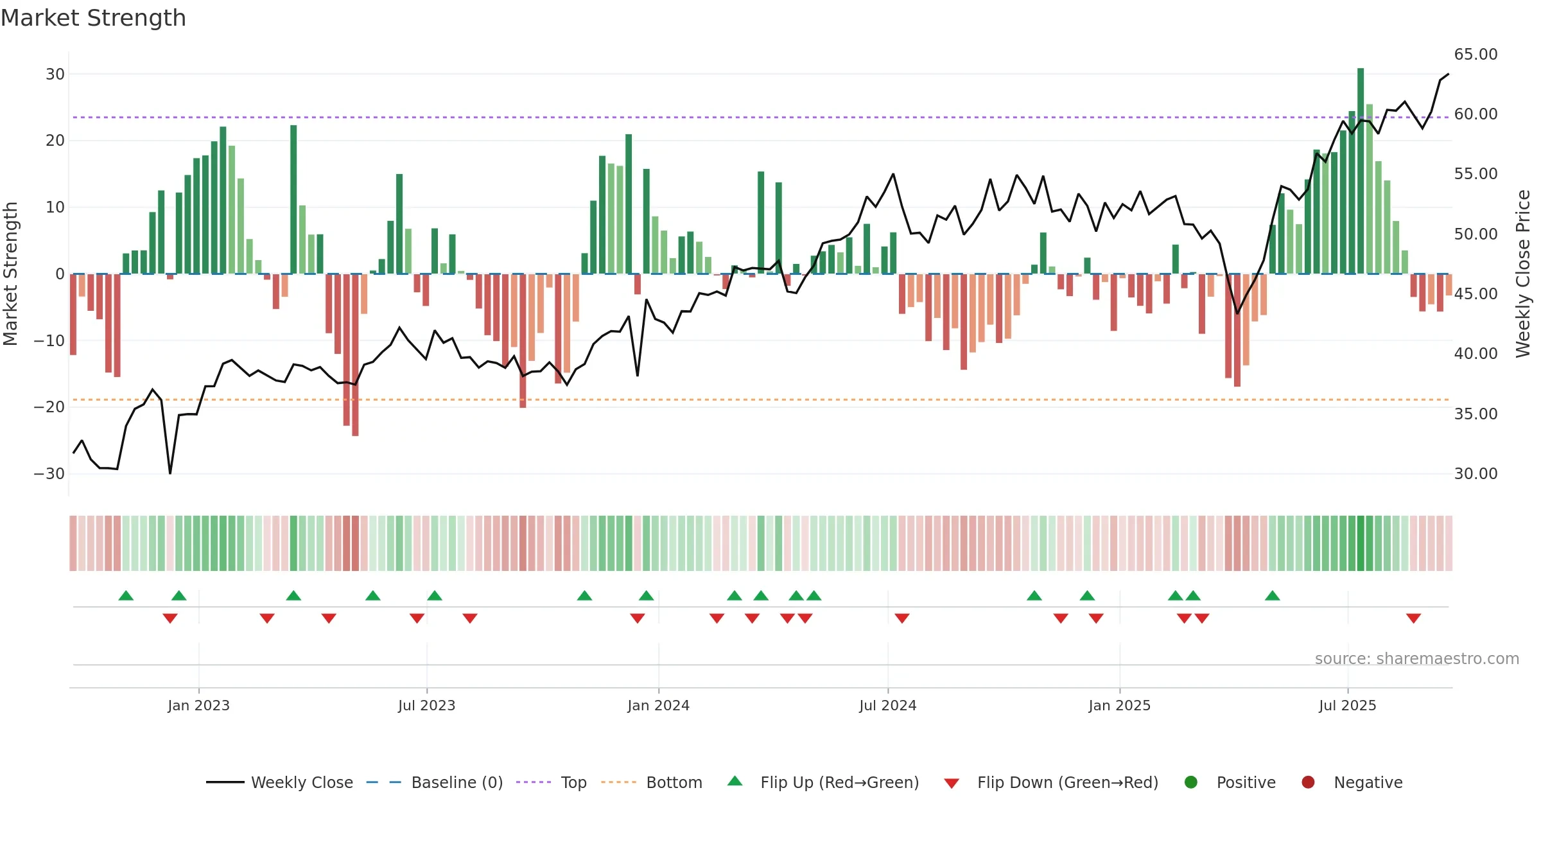Click the −30 strength axis tick label
Image resolution: width=1541 pixels, height=867 pixels.
point(49,473)
